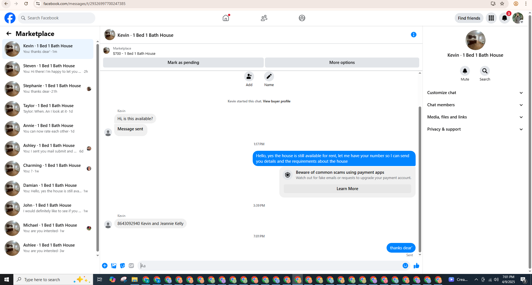Open Friends page icon

(264, 18)
